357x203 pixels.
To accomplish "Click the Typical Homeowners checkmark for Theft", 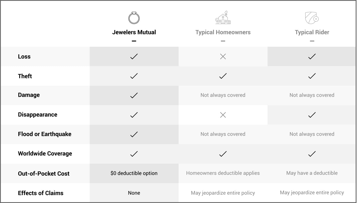I will pyautogui.click(x=223, y=76).
